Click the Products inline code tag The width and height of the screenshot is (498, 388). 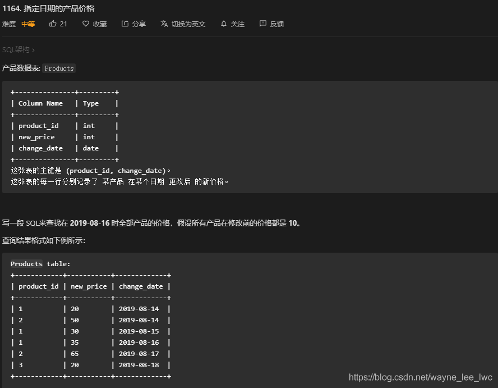59,69
